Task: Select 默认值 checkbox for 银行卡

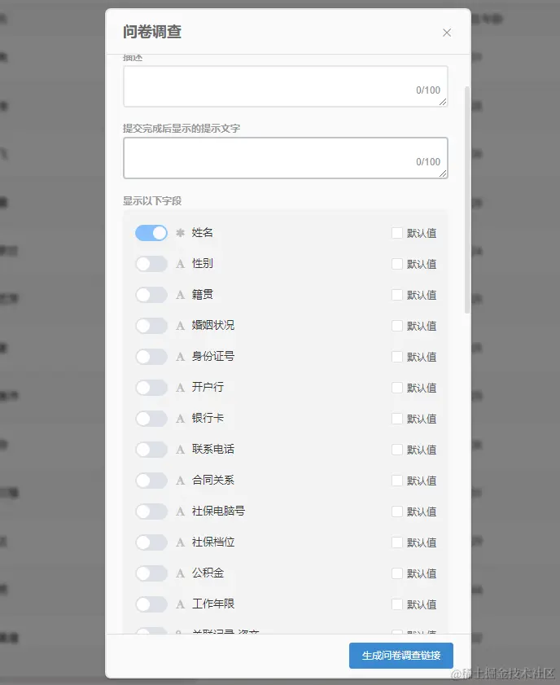Action: [x=397, y=419]
